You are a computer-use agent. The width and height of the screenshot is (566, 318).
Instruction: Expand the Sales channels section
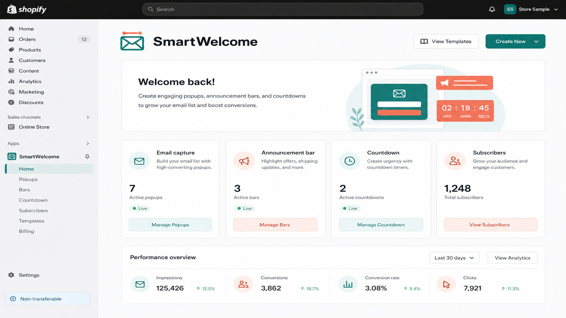(88, 117)
